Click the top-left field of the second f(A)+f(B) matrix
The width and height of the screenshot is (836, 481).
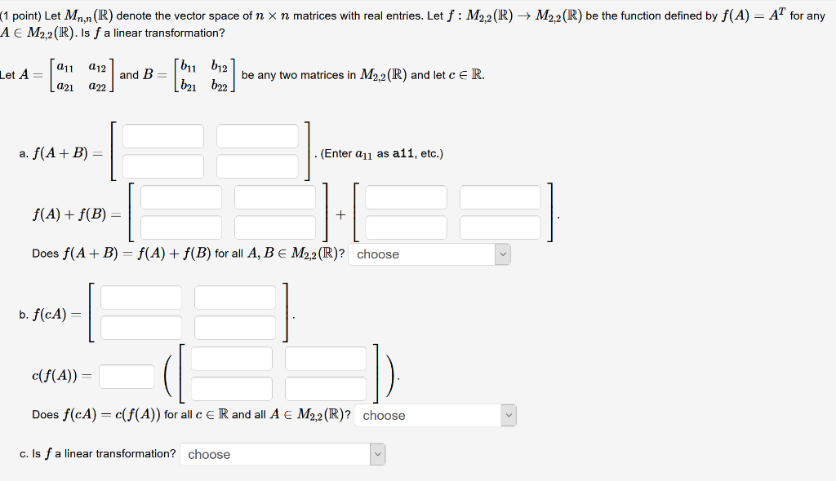pos(406,196)
